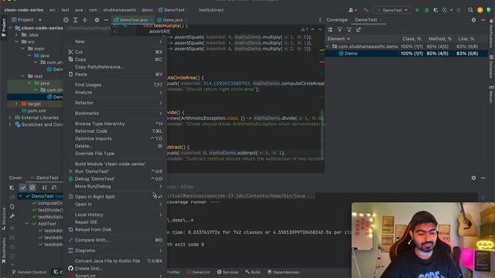Click the Build project hammer icon
Screen dimensions: 495x278
click(x=366, y=10)
